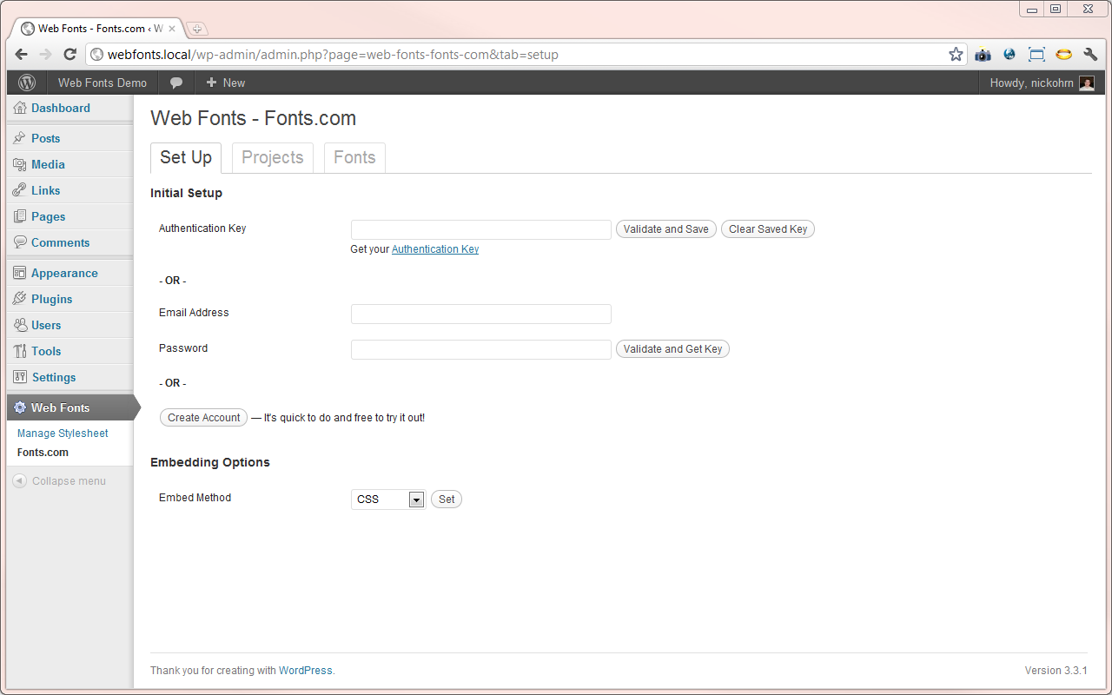Viewport: 1112px width, 695px height.
Task: Click Validate and Save button
Action: pyautogui.click(x=666, y=229)
